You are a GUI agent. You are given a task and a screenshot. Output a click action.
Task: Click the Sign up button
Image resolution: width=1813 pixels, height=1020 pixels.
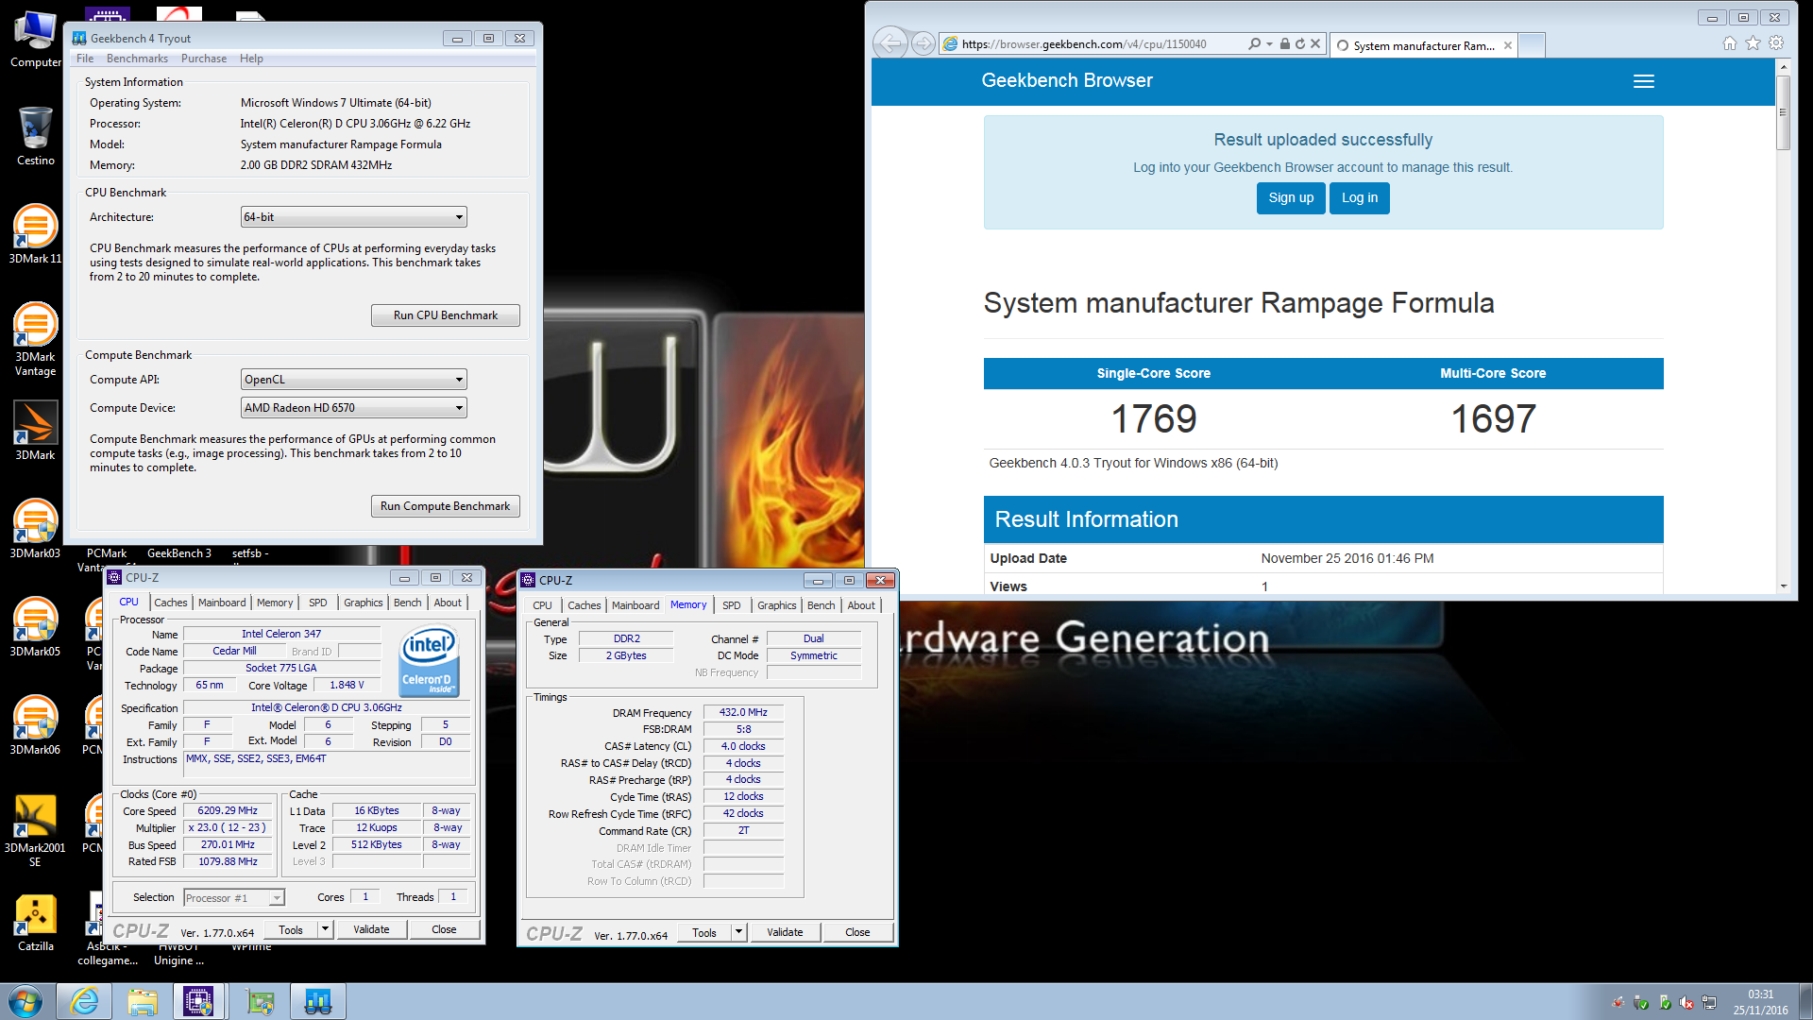tap(1291, 198)
